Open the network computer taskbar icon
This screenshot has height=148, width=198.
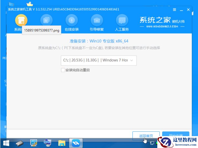click(34, 143)
